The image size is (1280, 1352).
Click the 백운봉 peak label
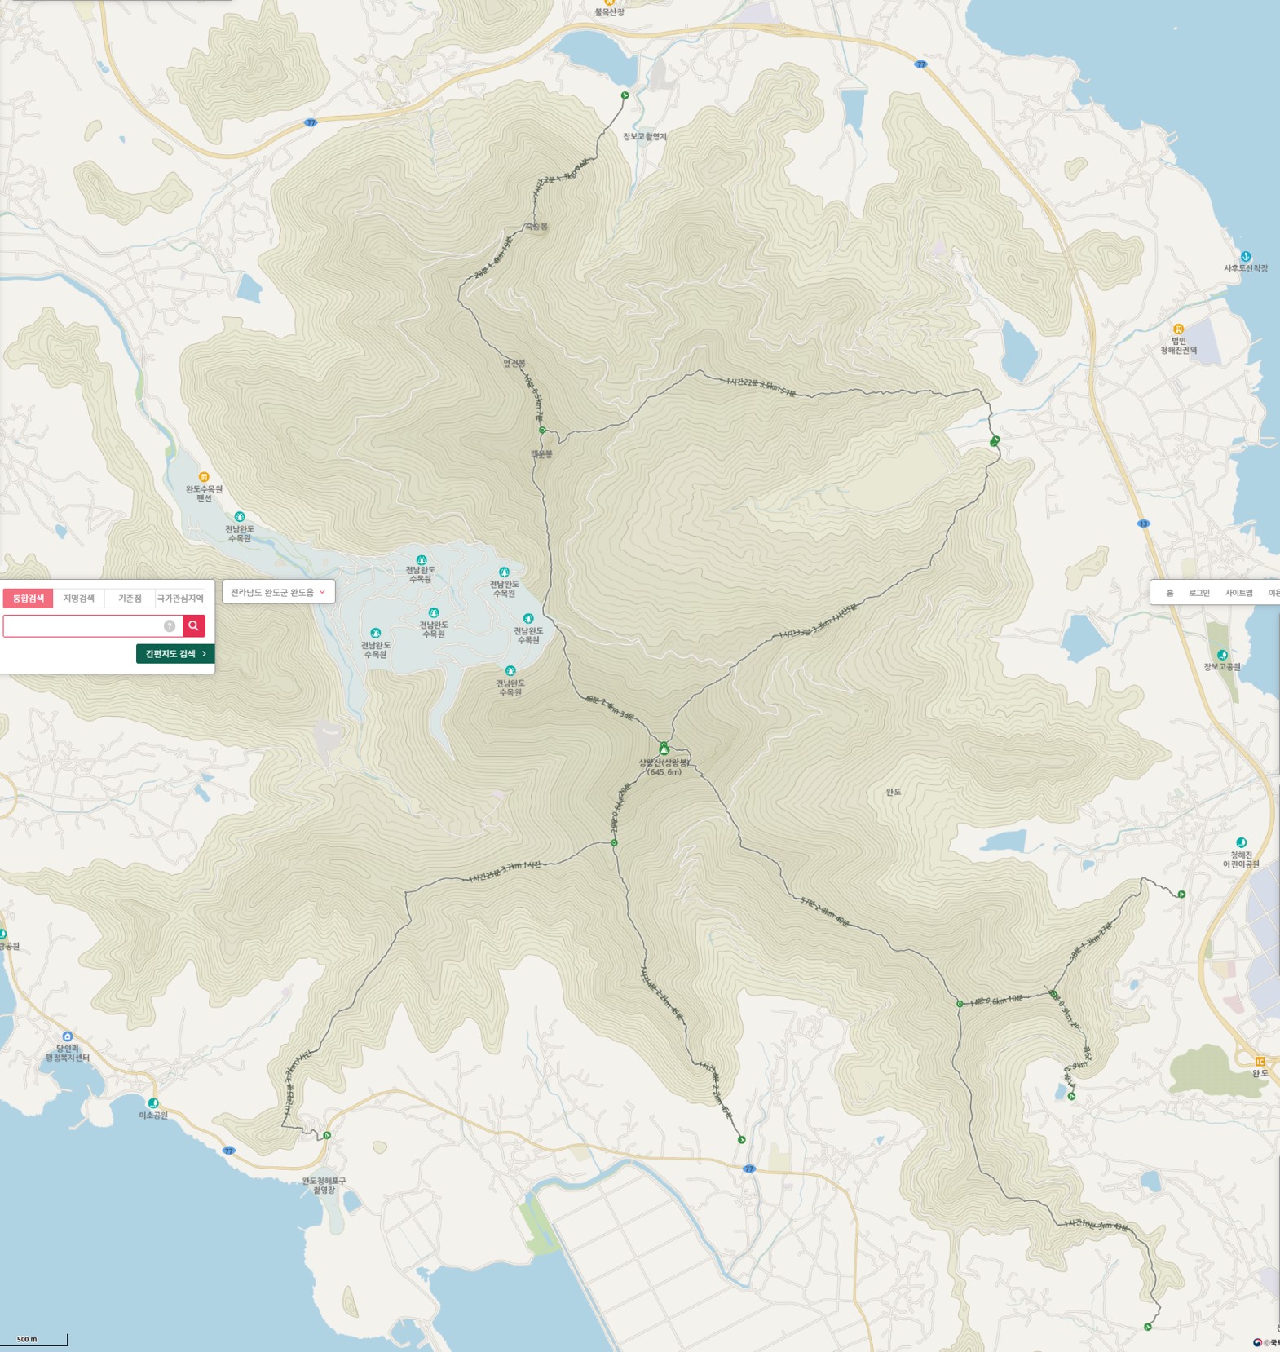[542, 453]
